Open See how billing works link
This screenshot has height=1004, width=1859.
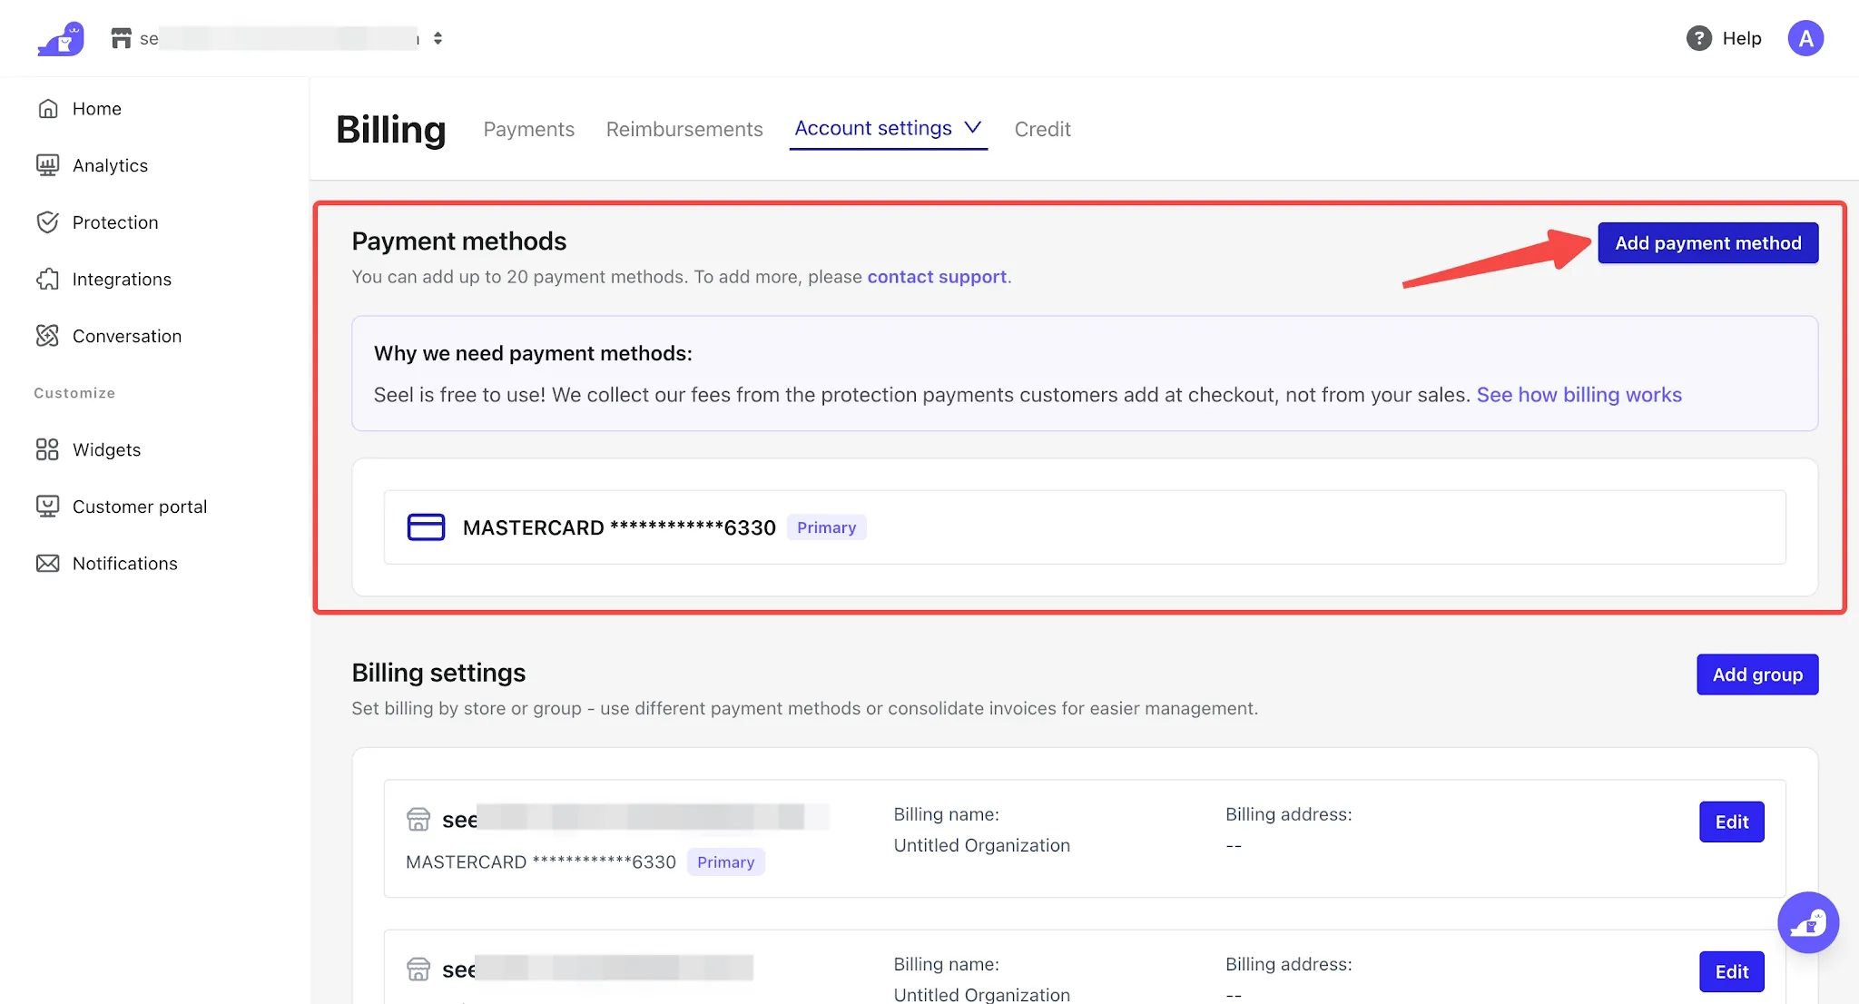[x=1579, y=395]
